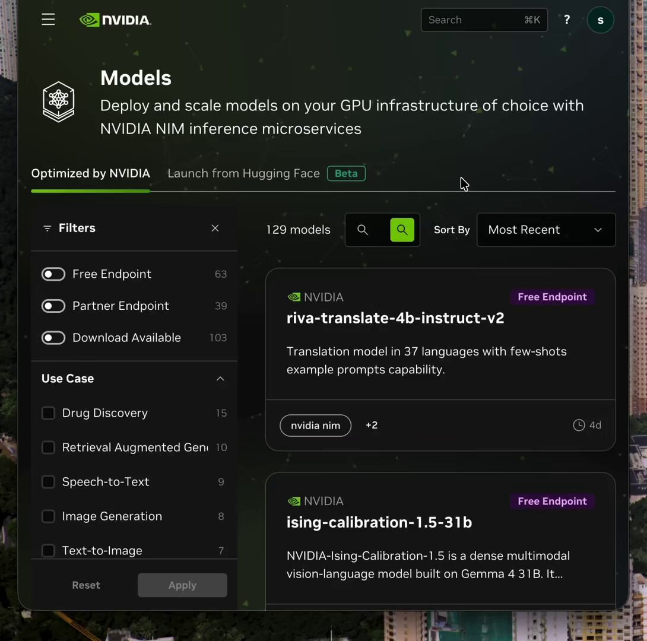Switch to Launch from Hugging Face tab
This screenshot has height=641, width=647.
click(243, 173)
